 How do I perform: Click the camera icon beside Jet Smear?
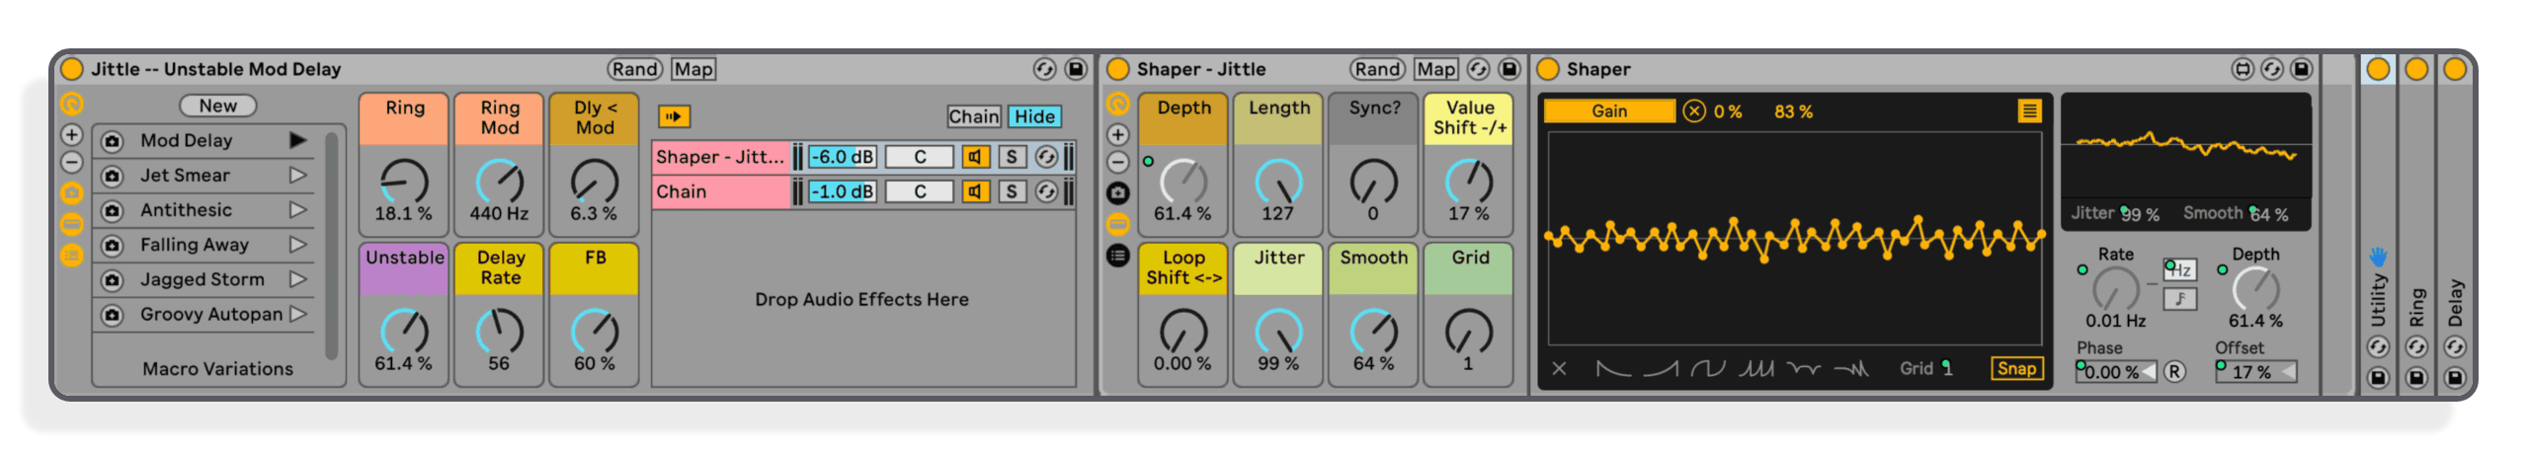pyautogui.click(x=113, y=176)
